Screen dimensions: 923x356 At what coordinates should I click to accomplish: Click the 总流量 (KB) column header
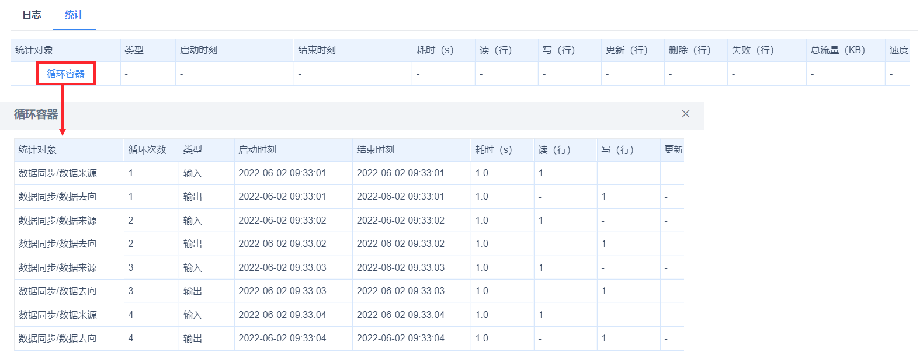pyautogui.click(x=838, y=50)
